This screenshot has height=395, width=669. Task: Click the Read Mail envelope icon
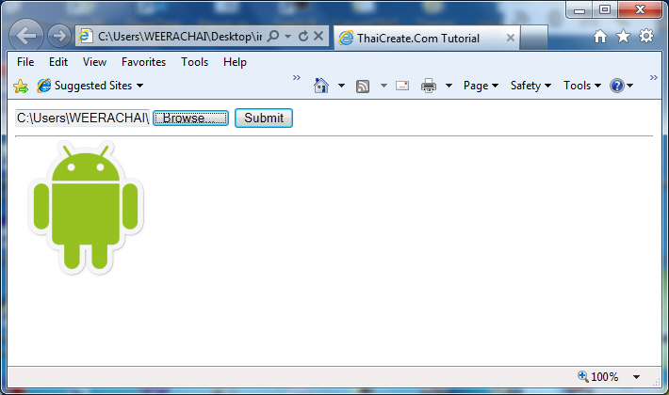point(402,86)
